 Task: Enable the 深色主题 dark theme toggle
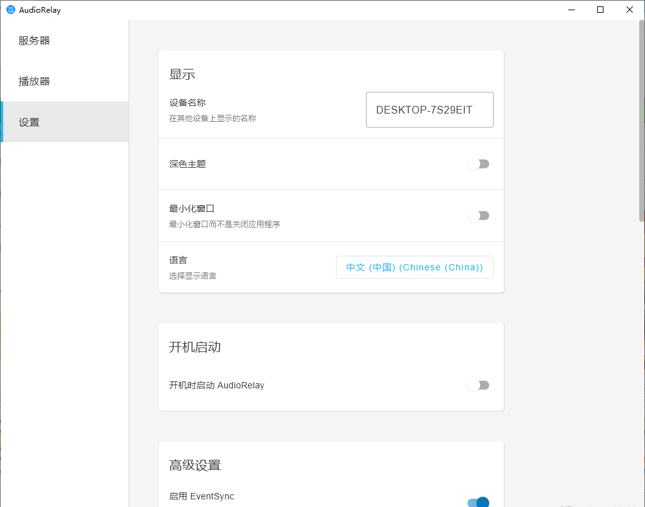point(478,164)
